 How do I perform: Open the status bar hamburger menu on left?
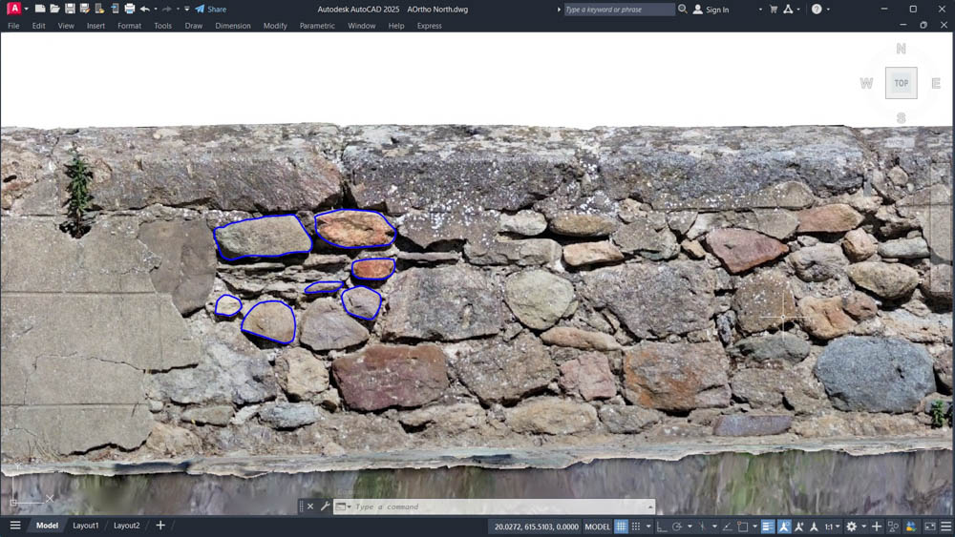[x=15, y=526]
